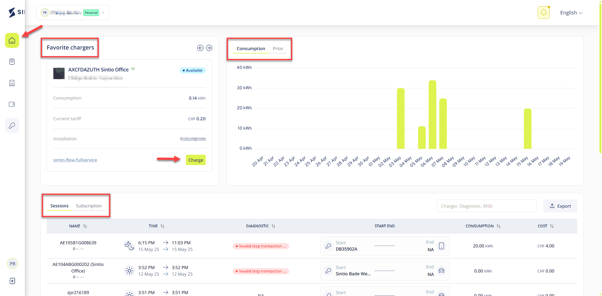Image resolution: width=602 pixels, height=296 pixels.
Task: Select the Sessions tab
Action: click(59, 206)
